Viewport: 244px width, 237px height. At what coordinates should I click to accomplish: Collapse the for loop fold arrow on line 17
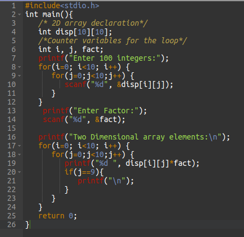click(20, 146)
